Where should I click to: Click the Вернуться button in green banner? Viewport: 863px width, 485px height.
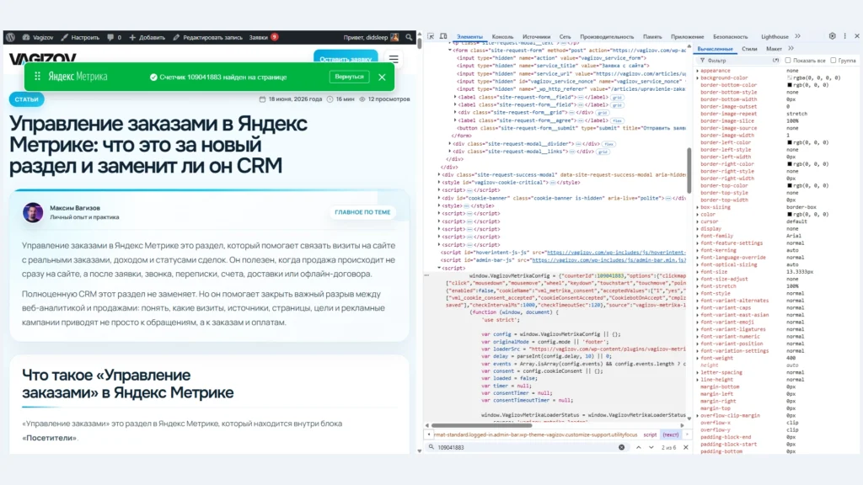click(x=349, y=77)
